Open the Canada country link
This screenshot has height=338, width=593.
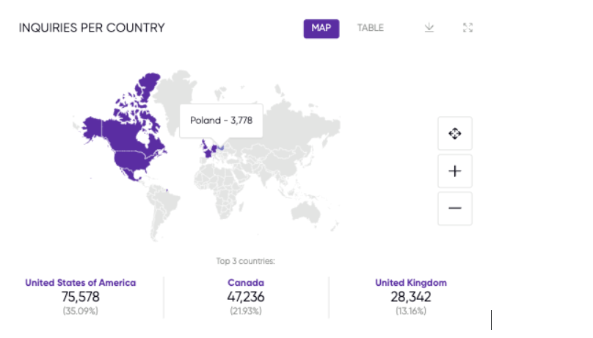coord(246,283)
